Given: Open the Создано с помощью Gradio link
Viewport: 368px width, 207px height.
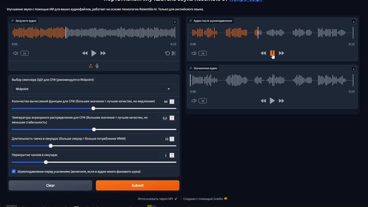Looking at the screenshot, I should pyautogui.click(x=205, y=199).
